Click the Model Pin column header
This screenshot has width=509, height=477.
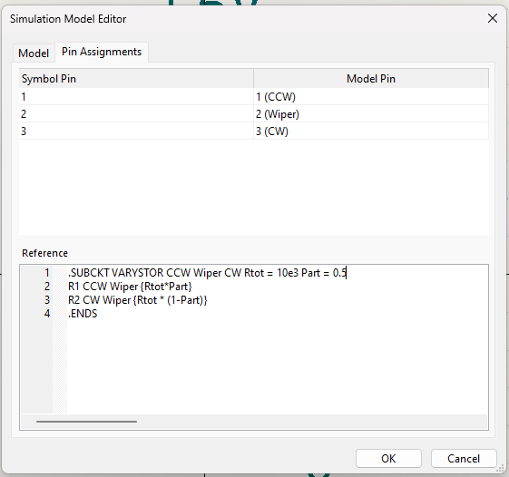point(371,79)
